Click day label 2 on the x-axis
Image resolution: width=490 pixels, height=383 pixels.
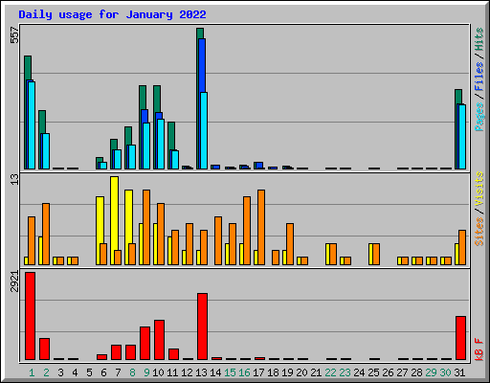point(46,372)
